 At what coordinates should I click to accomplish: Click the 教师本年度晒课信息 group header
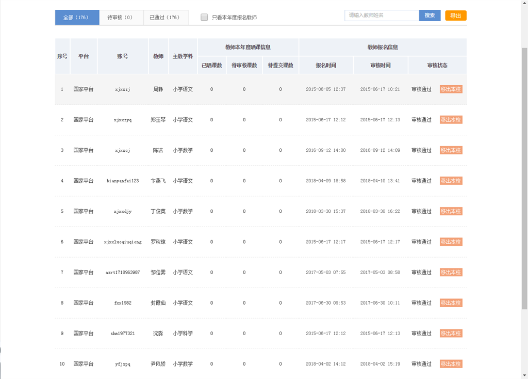248,47
